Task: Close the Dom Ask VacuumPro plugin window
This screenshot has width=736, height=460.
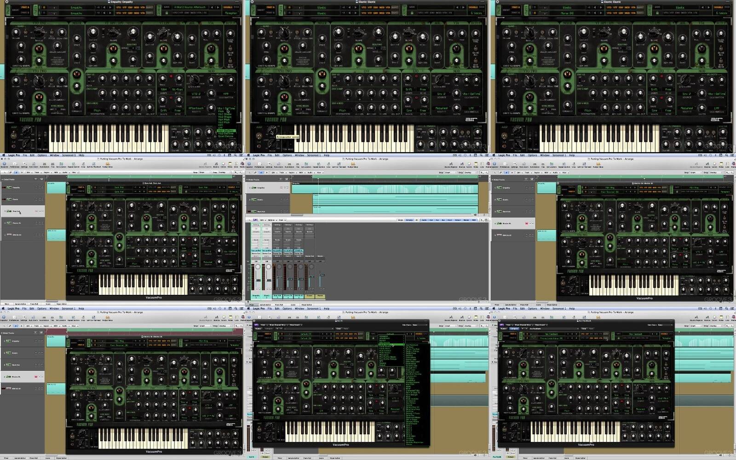Action: coord(67,183)
